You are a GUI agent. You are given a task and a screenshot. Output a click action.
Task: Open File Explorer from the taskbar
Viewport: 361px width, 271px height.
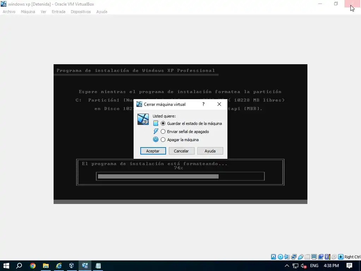point(45,266)
